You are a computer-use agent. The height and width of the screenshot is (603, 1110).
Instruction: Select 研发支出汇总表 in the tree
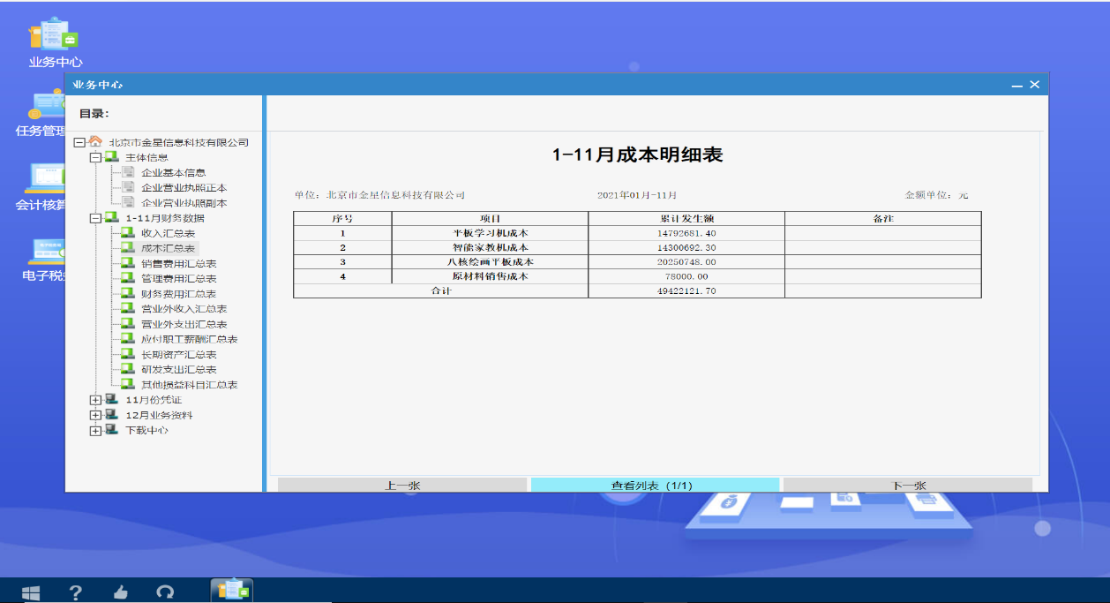click(178, 370)
